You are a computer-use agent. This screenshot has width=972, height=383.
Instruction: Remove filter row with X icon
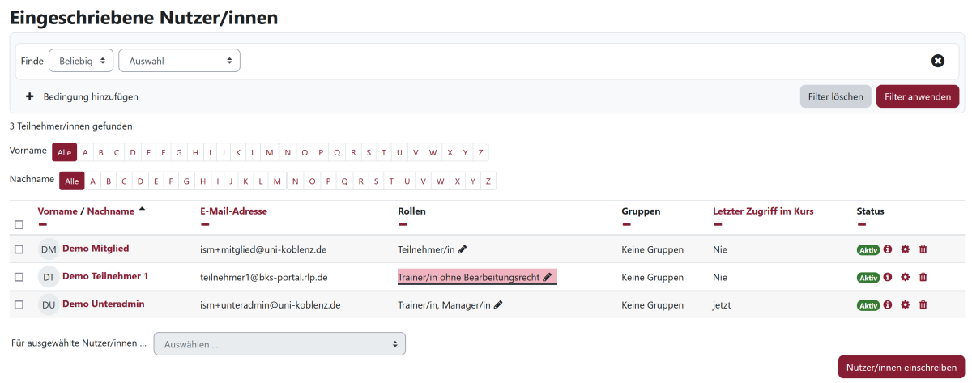pos(937,61)
